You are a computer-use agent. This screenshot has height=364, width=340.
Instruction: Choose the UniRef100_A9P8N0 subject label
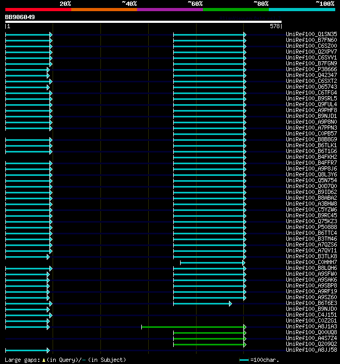click(x=311, y=122)
